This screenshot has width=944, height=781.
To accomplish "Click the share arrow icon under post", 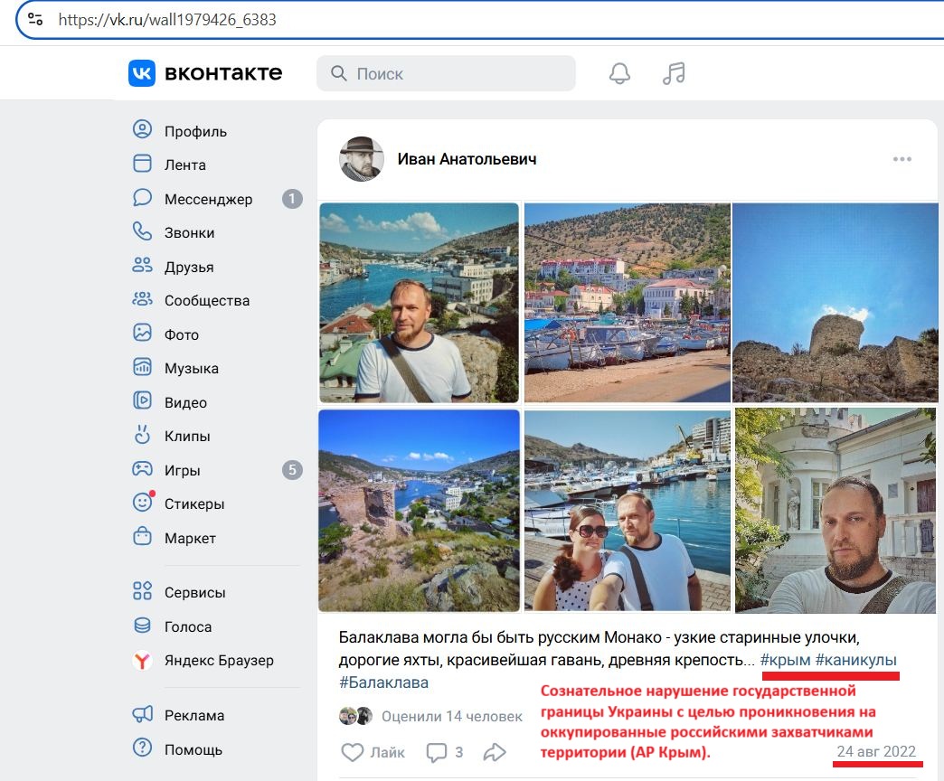I will (x=495, y=752).
